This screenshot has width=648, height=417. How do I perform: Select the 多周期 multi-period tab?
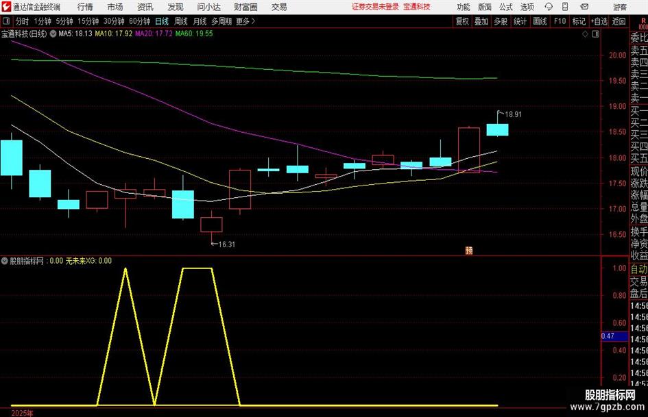point(221,21)
